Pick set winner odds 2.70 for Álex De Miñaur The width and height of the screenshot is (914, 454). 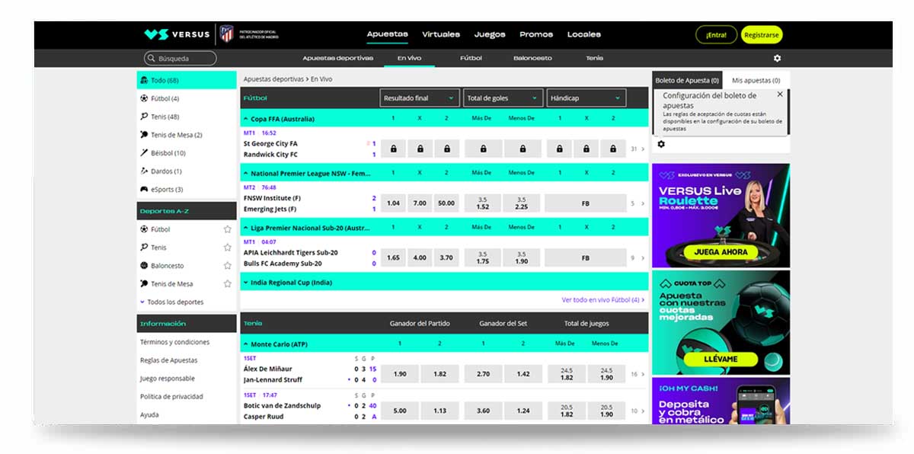(x=483, y=374)
